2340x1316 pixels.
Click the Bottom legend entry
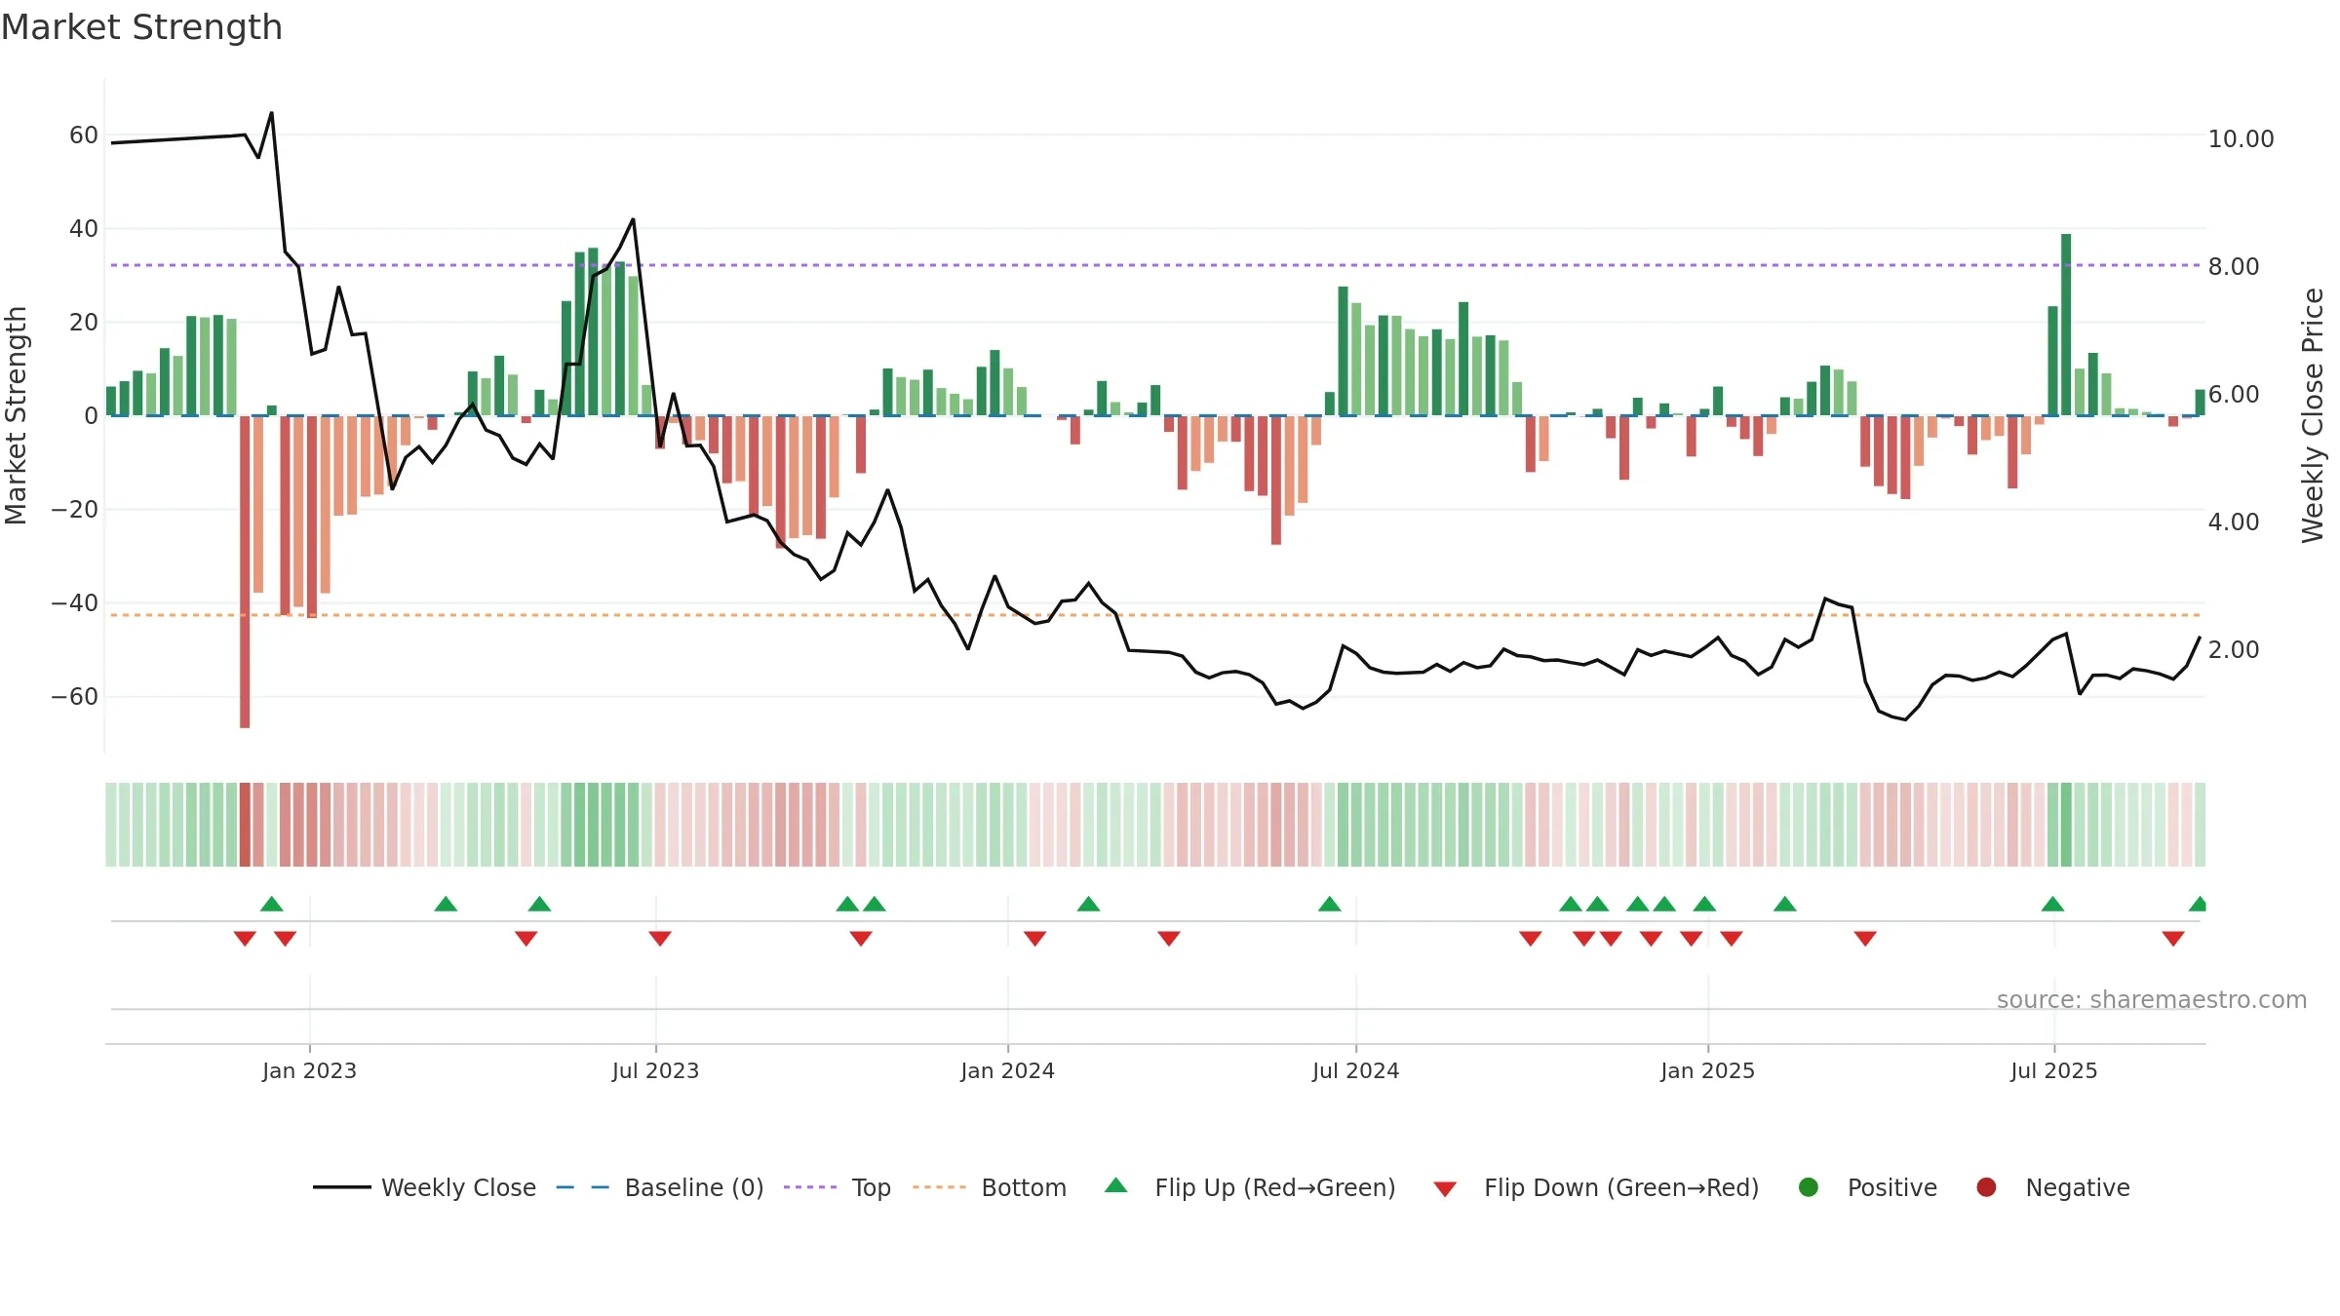tap(990, 1187)
